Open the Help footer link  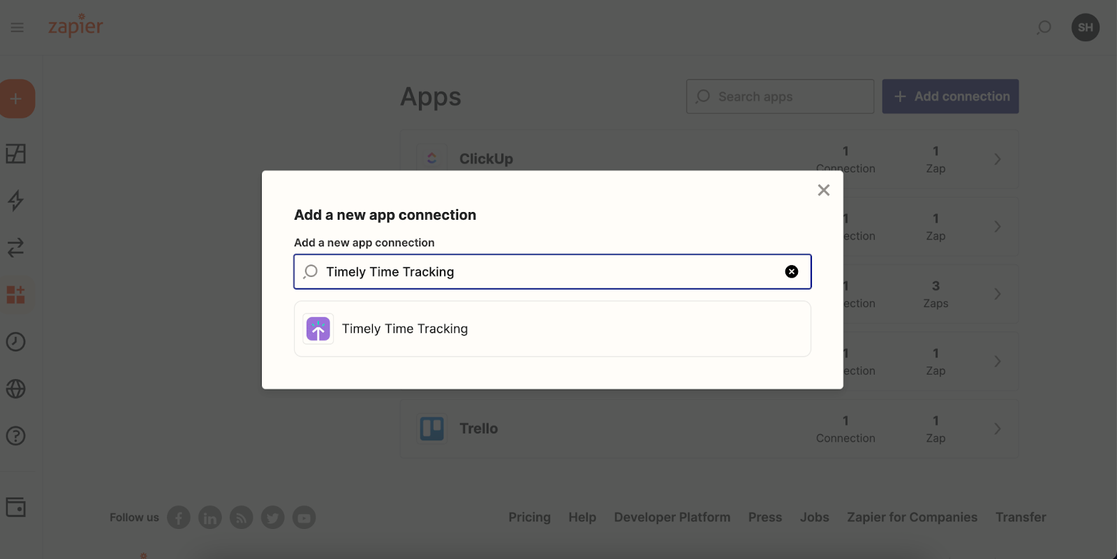pyautogui.click(x=582, y=517)
